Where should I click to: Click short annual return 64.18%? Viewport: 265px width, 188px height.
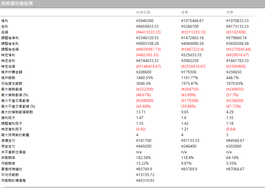point(232,158)
